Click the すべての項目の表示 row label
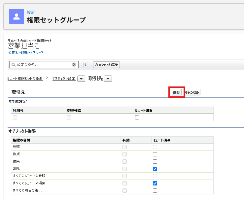 click(x=27, y=190)
